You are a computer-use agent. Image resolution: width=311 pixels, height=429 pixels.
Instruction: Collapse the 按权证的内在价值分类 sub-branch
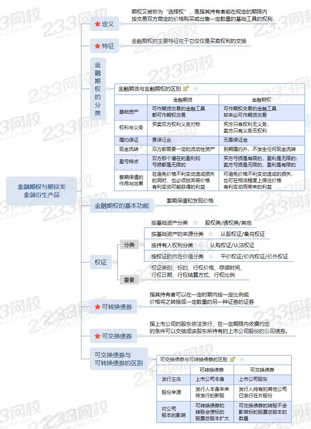tap(211, 256)
